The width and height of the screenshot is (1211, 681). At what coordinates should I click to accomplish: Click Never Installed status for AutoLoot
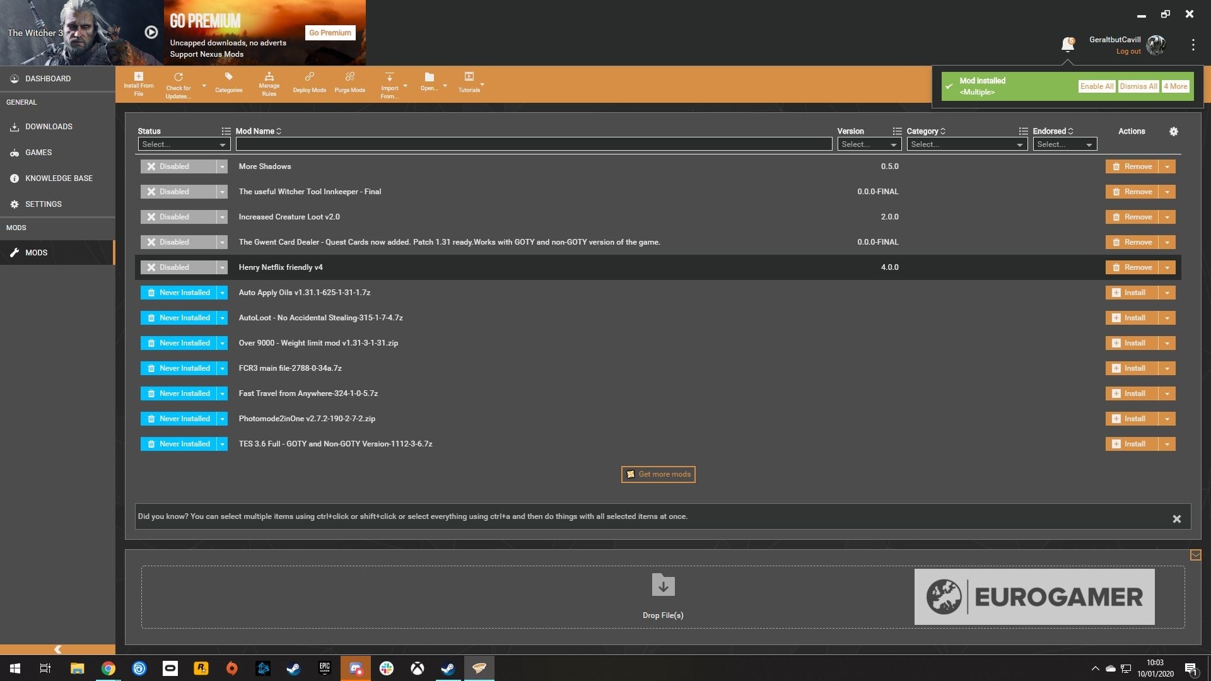(x=178, y=318)
